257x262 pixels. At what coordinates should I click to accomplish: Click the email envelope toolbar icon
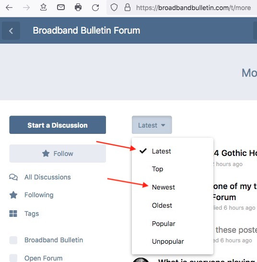61,7
